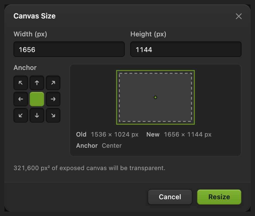Click the green Resize button
The image size is (255, 216).
[219, 197]
